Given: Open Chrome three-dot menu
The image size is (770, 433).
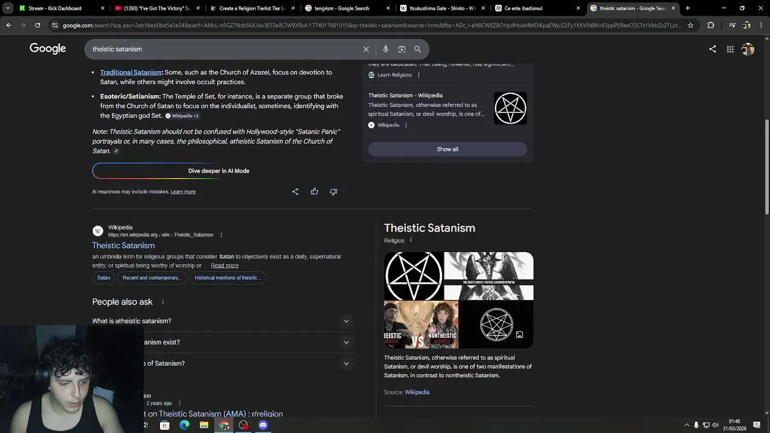Looking at the screenshot, I should pyautogui.click(x=761, y=25).
